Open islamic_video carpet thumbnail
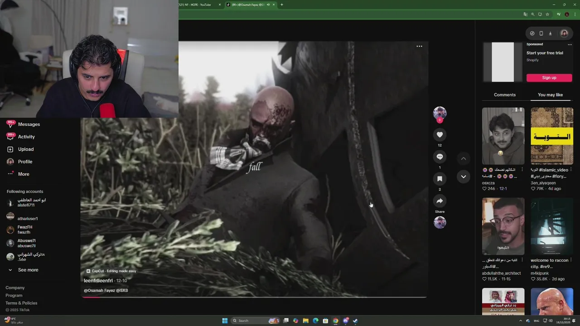 point(552,136)
